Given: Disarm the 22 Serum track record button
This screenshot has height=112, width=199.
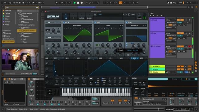Looking at the screenshot, I should tap(190, 46).
